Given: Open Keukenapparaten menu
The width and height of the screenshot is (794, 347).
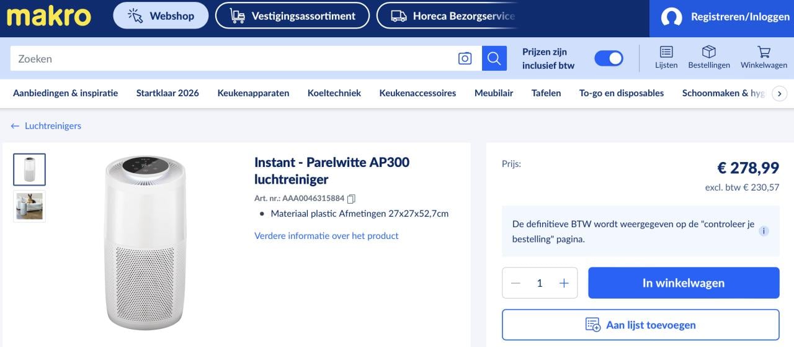Looking at the screenshot, I should pyautogui.click(x=253, y=93).
